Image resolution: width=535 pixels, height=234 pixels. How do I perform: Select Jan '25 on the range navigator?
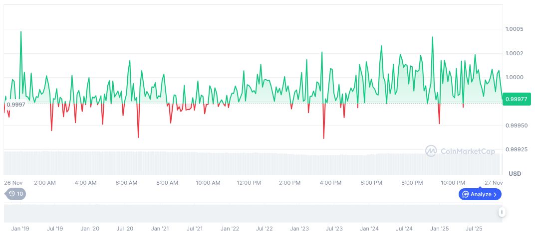click(x=439, y=229)
